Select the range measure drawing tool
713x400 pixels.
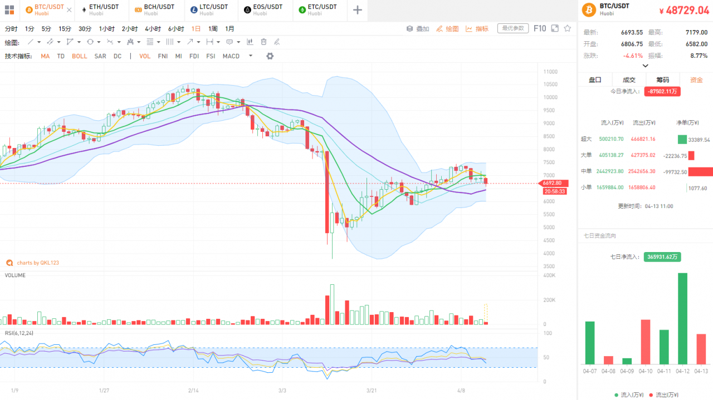[210, 42]
